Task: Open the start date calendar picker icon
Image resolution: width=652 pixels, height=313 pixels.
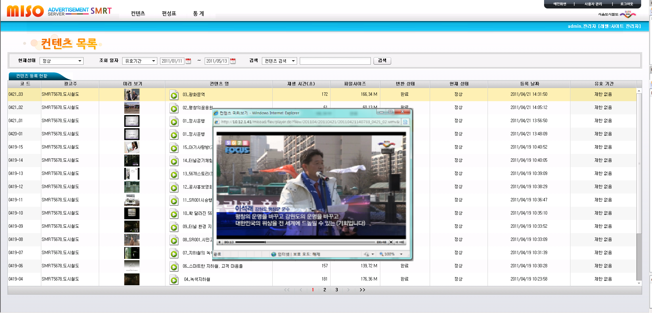Action: 188,61
